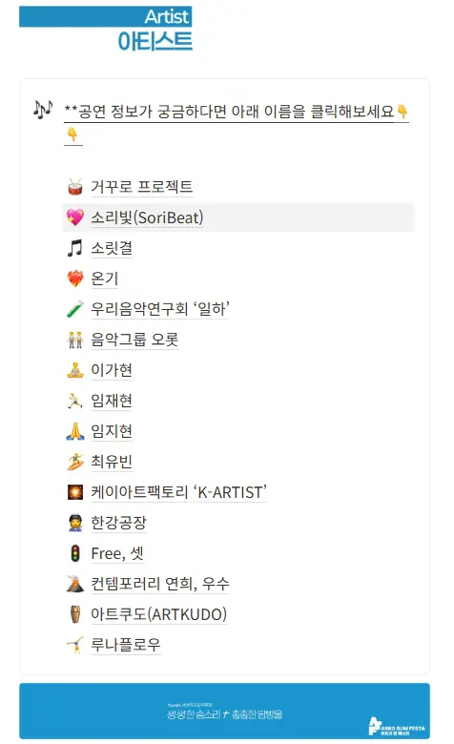Open the 케이아트팩토리 'K-ARTIST' link
The width and height of the screenshot is (454, 744).
(x=179, y=492)
